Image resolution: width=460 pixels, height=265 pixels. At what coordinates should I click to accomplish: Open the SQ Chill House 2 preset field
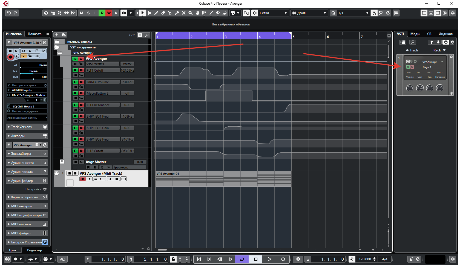[27, 106]
